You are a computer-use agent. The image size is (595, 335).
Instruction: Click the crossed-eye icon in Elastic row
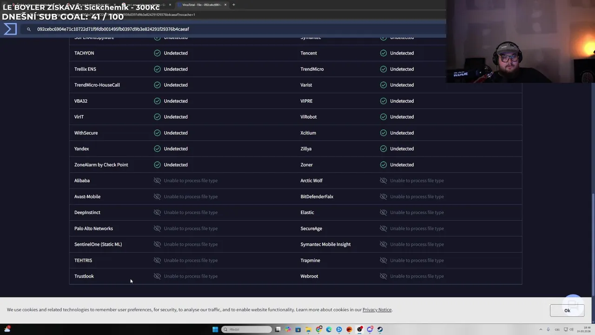pos(383,213)
